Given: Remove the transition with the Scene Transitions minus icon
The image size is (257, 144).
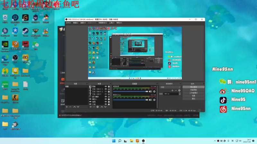Looking at the screenshot, I should coord(176,90).
